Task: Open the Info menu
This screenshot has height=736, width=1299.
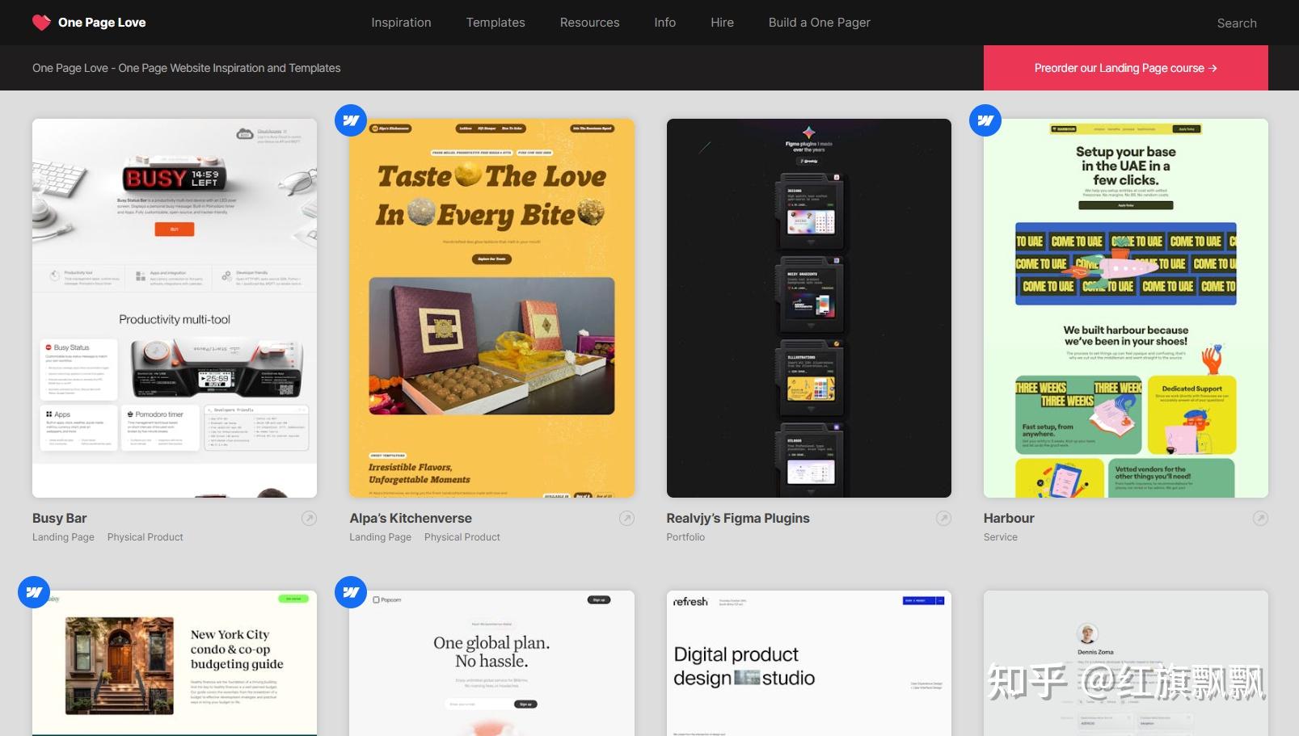Action: 664,23
